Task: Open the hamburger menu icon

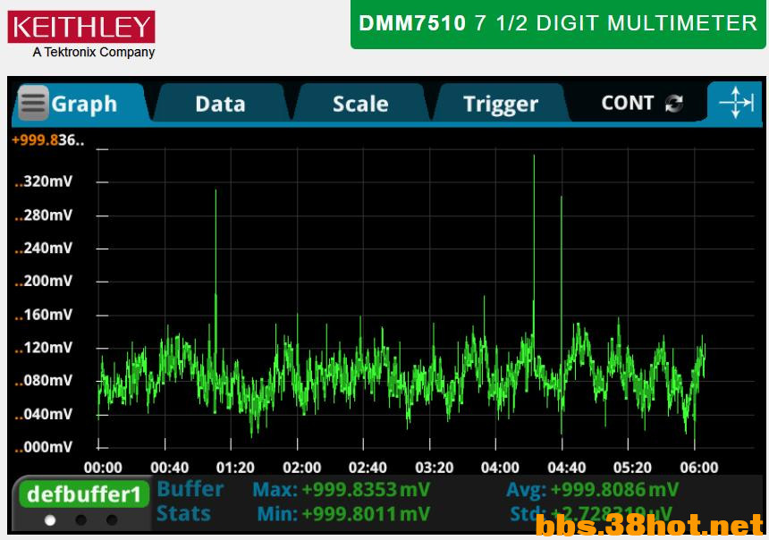Action: [x=33, y=104]
